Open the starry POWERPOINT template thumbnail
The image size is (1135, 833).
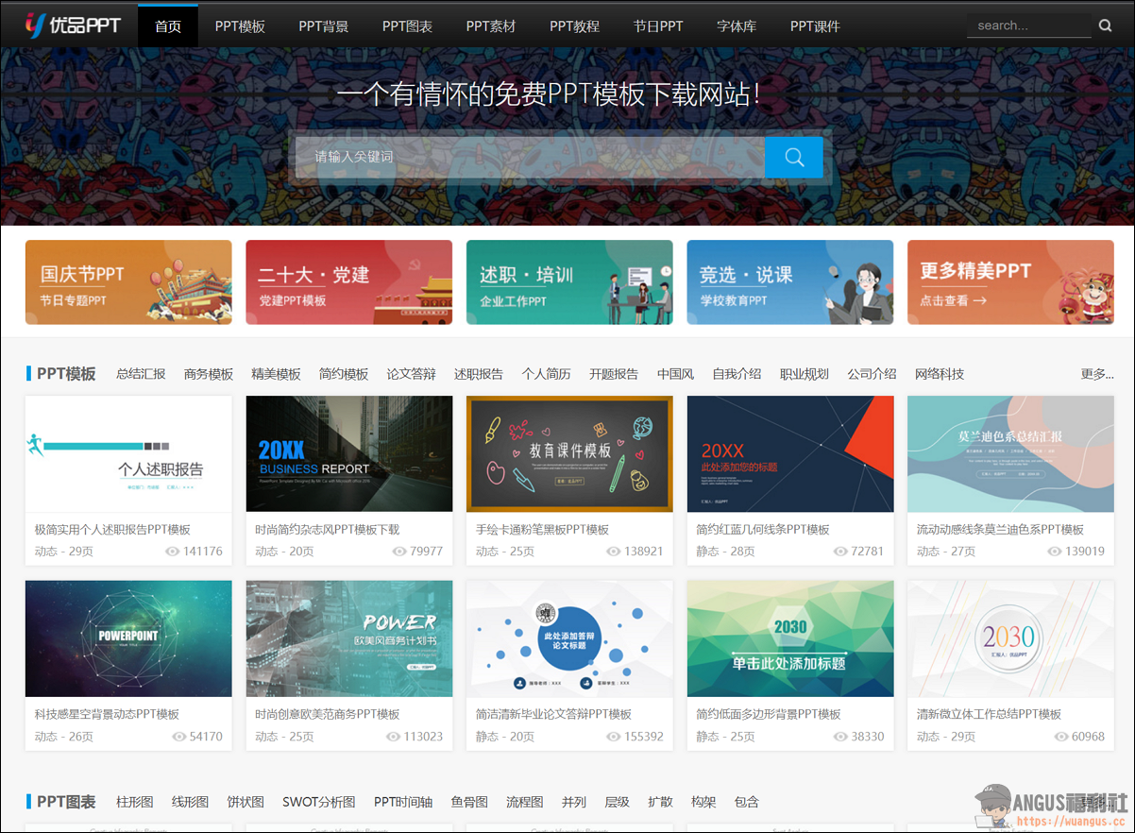pyautogui.click(x=128, y=639)
